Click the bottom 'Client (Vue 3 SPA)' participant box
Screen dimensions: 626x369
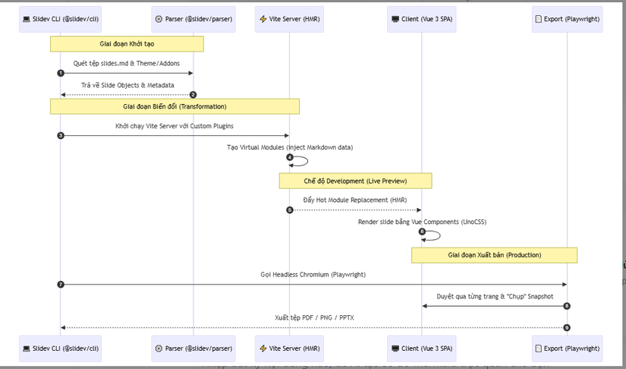click(422, 348)
